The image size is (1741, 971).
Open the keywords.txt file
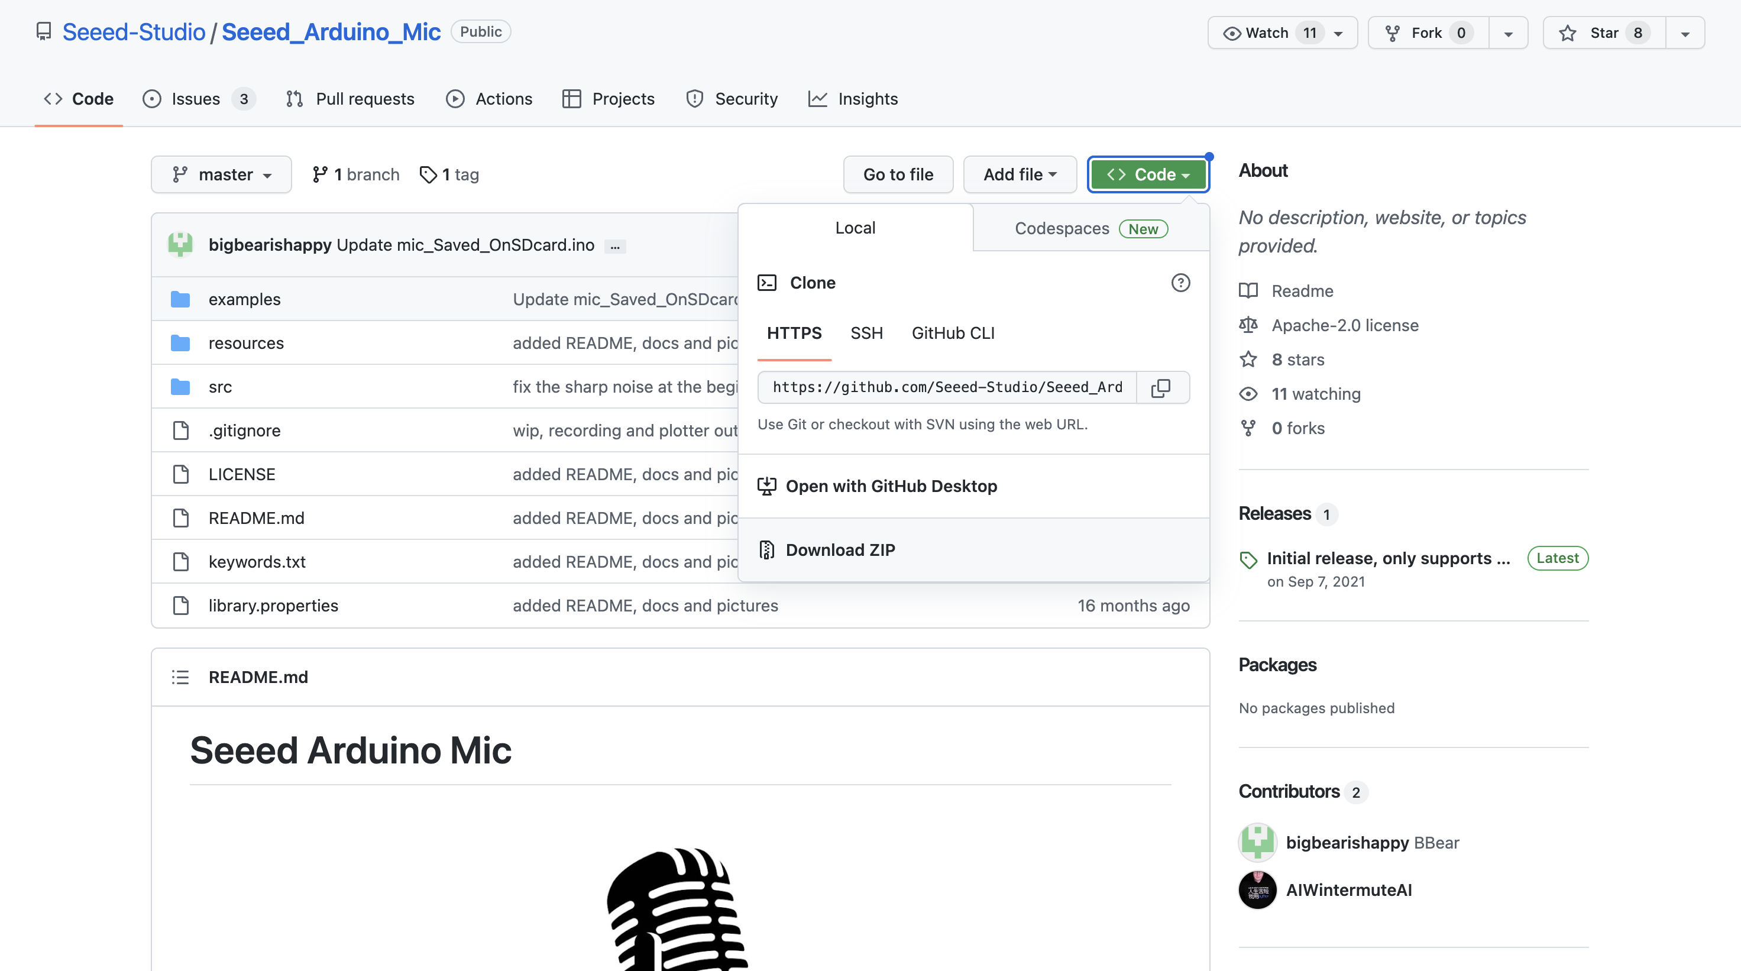coord(257,562)
